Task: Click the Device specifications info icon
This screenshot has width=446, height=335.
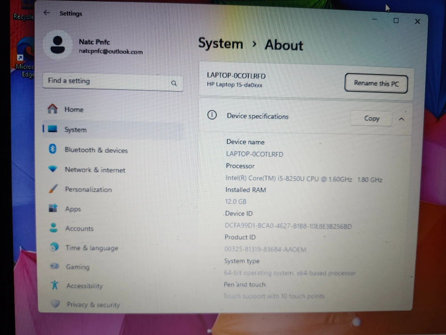Action: point(212,115)
